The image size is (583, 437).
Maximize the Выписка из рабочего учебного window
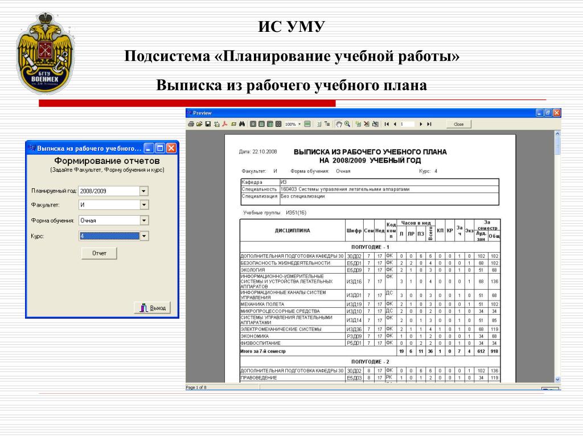[x=160, y=149]
